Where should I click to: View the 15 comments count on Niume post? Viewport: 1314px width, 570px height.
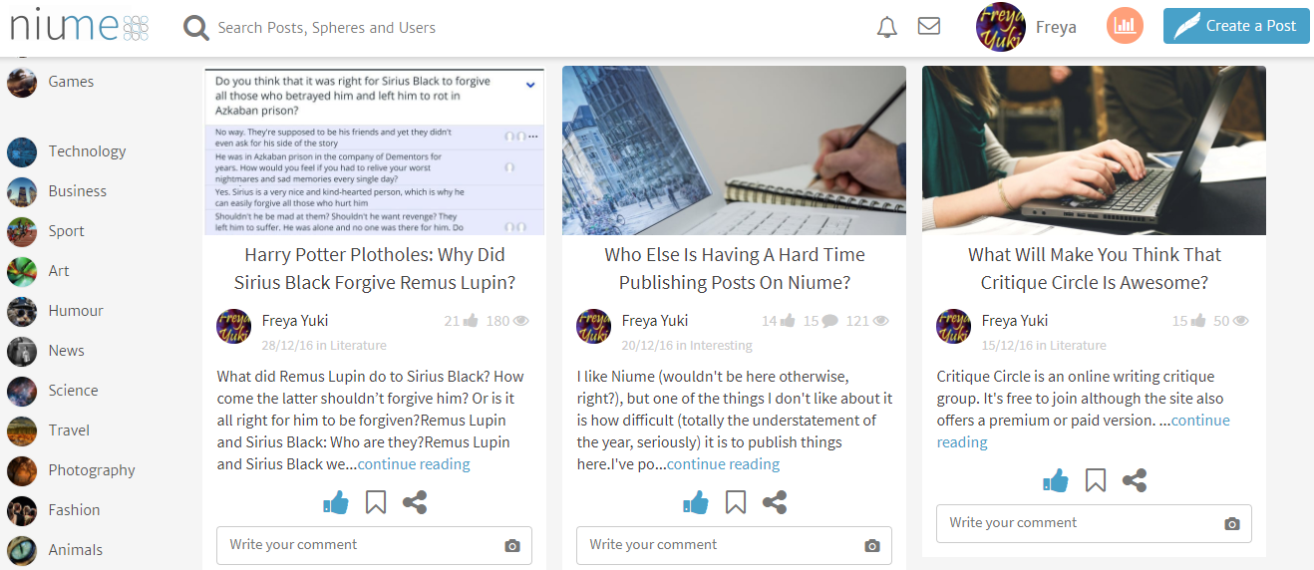coord(821,321)
